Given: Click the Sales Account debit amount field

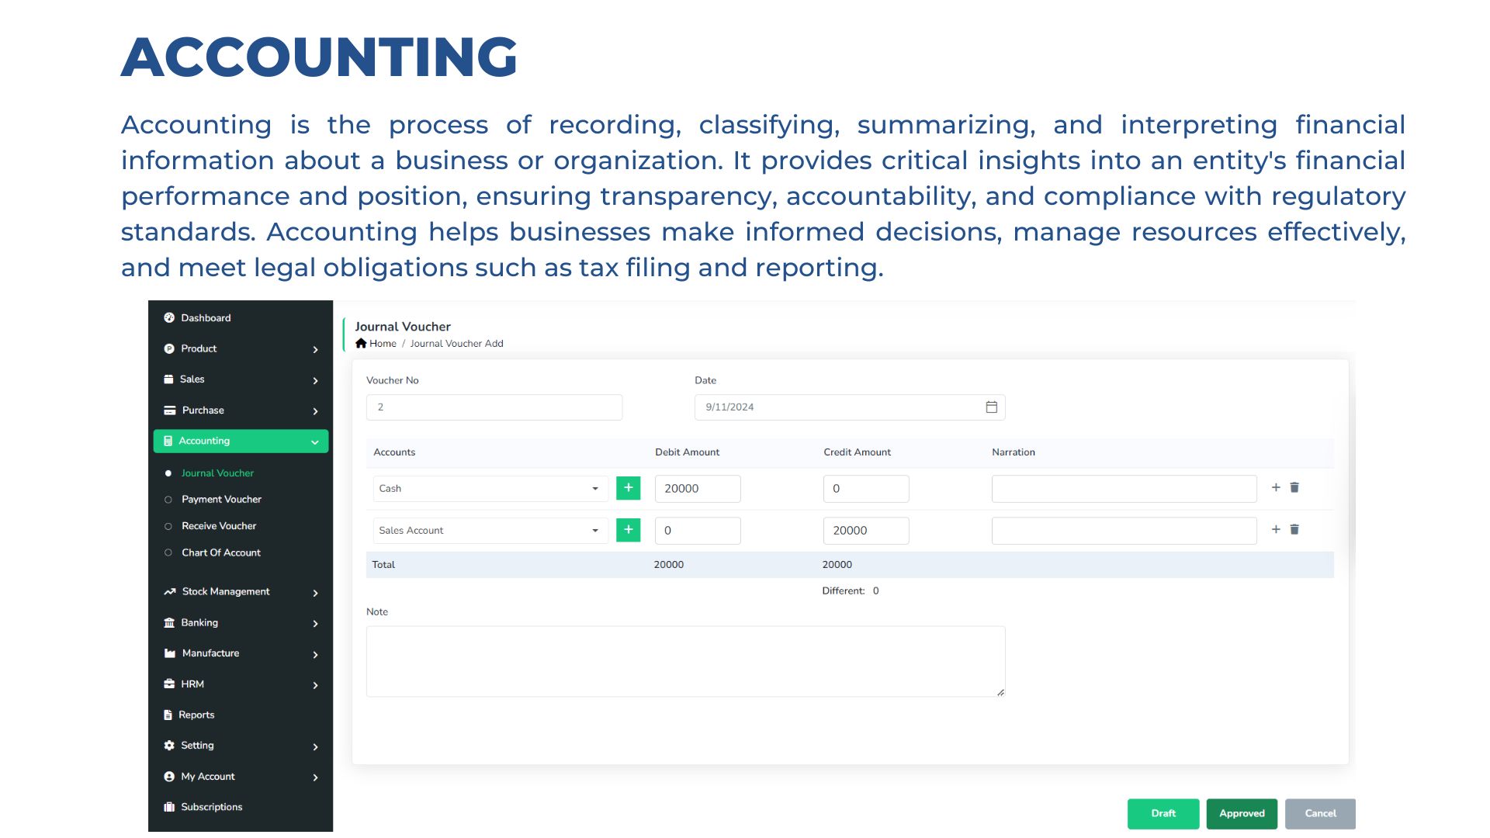Looking at the screenshot, I should pyautogui.click(x=698, y=531).
